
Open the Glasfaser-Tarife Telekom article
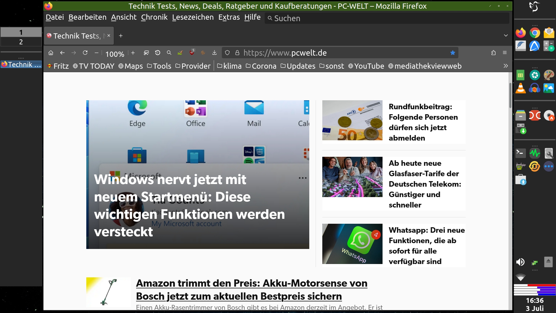pyautogui.click(x=425, y=184)
